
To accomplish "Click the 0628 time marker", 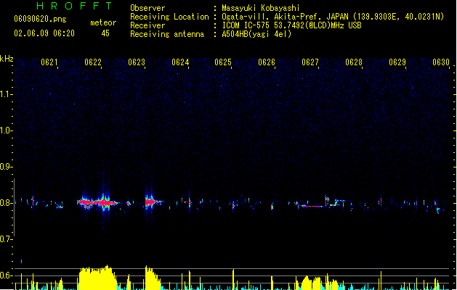I will 354,62.
